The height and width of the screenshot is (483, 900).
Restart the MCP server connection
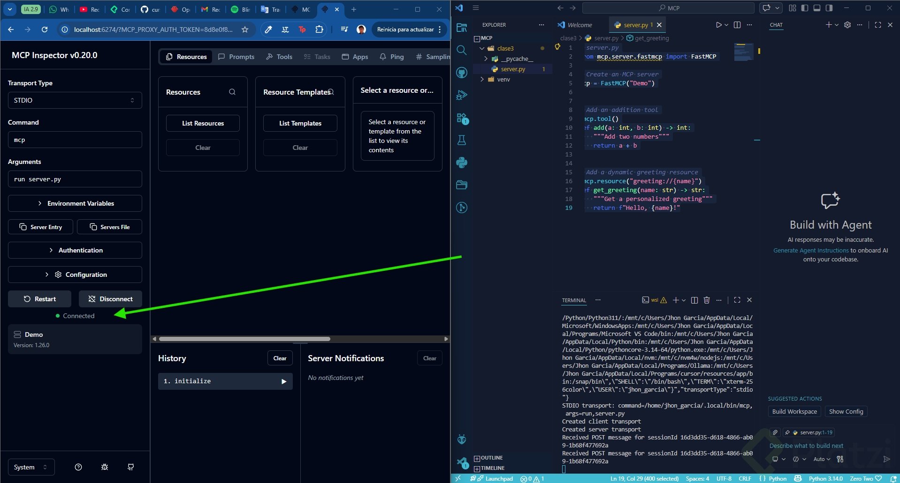(x=39, y=299)
